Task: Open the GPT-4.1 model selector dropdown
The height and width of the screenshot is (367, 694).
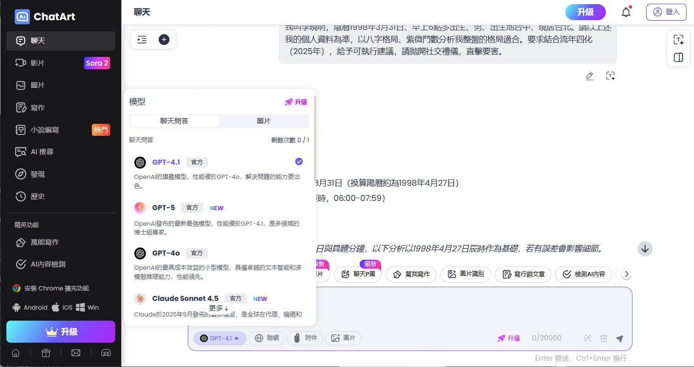Action: 220,338
